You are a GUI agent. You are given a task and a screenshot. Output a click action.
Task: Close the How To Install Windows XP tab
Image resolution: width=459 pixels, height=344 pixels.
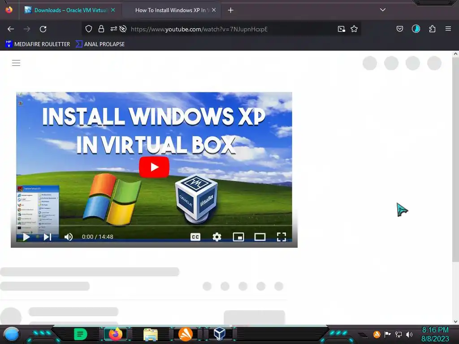214,10
